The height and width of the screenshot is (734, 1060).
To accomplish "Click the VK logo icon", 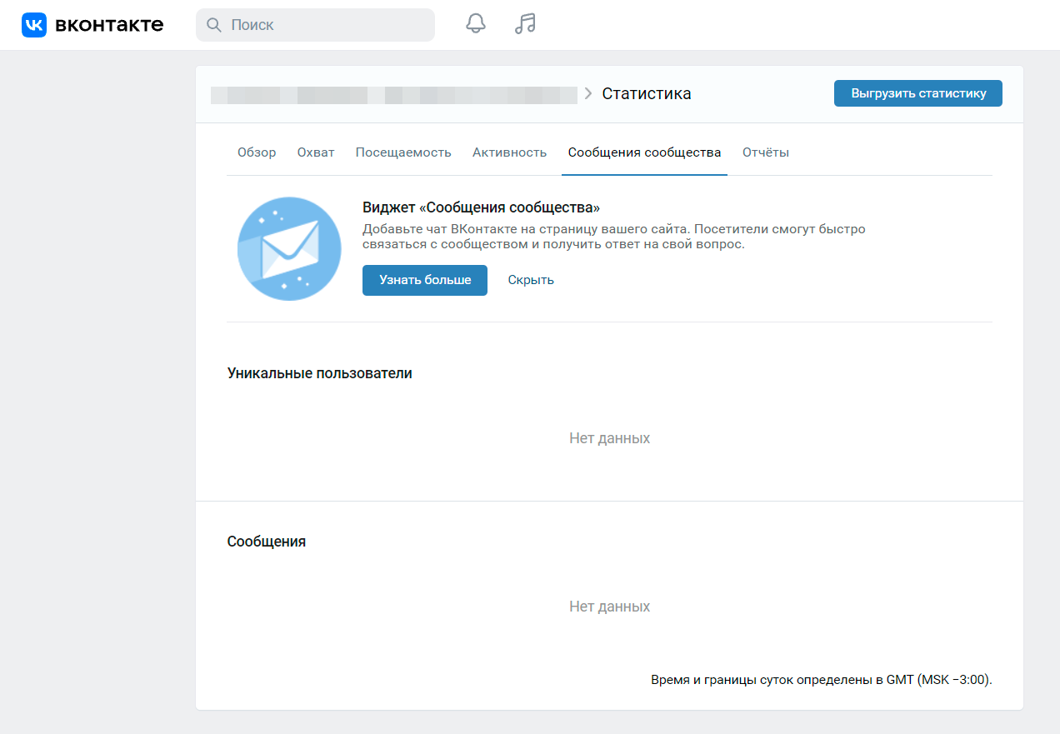I will tap(34, 25).
